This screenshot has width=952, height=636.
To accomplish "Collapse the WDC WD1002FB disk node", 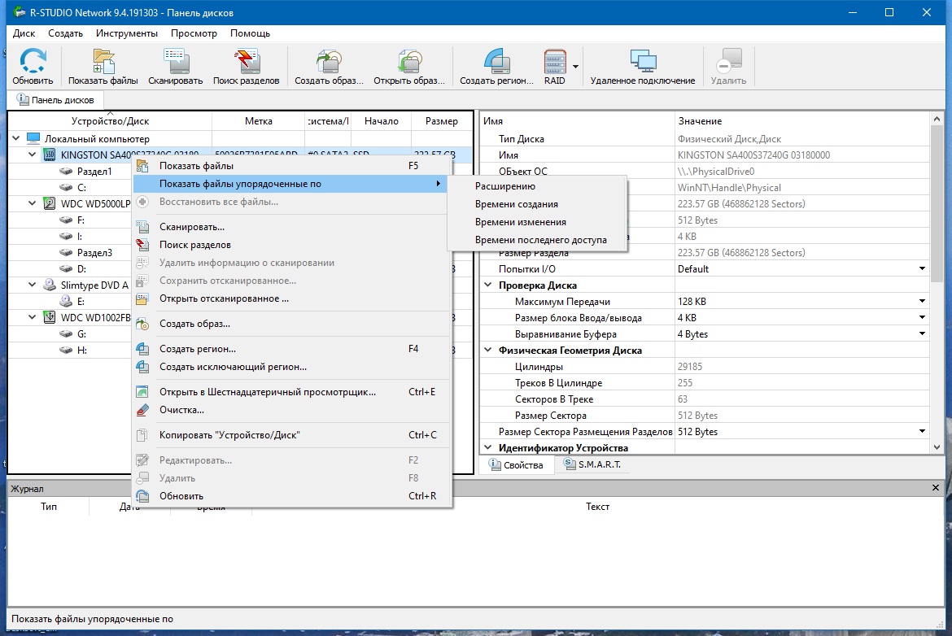I will [33, 317].
